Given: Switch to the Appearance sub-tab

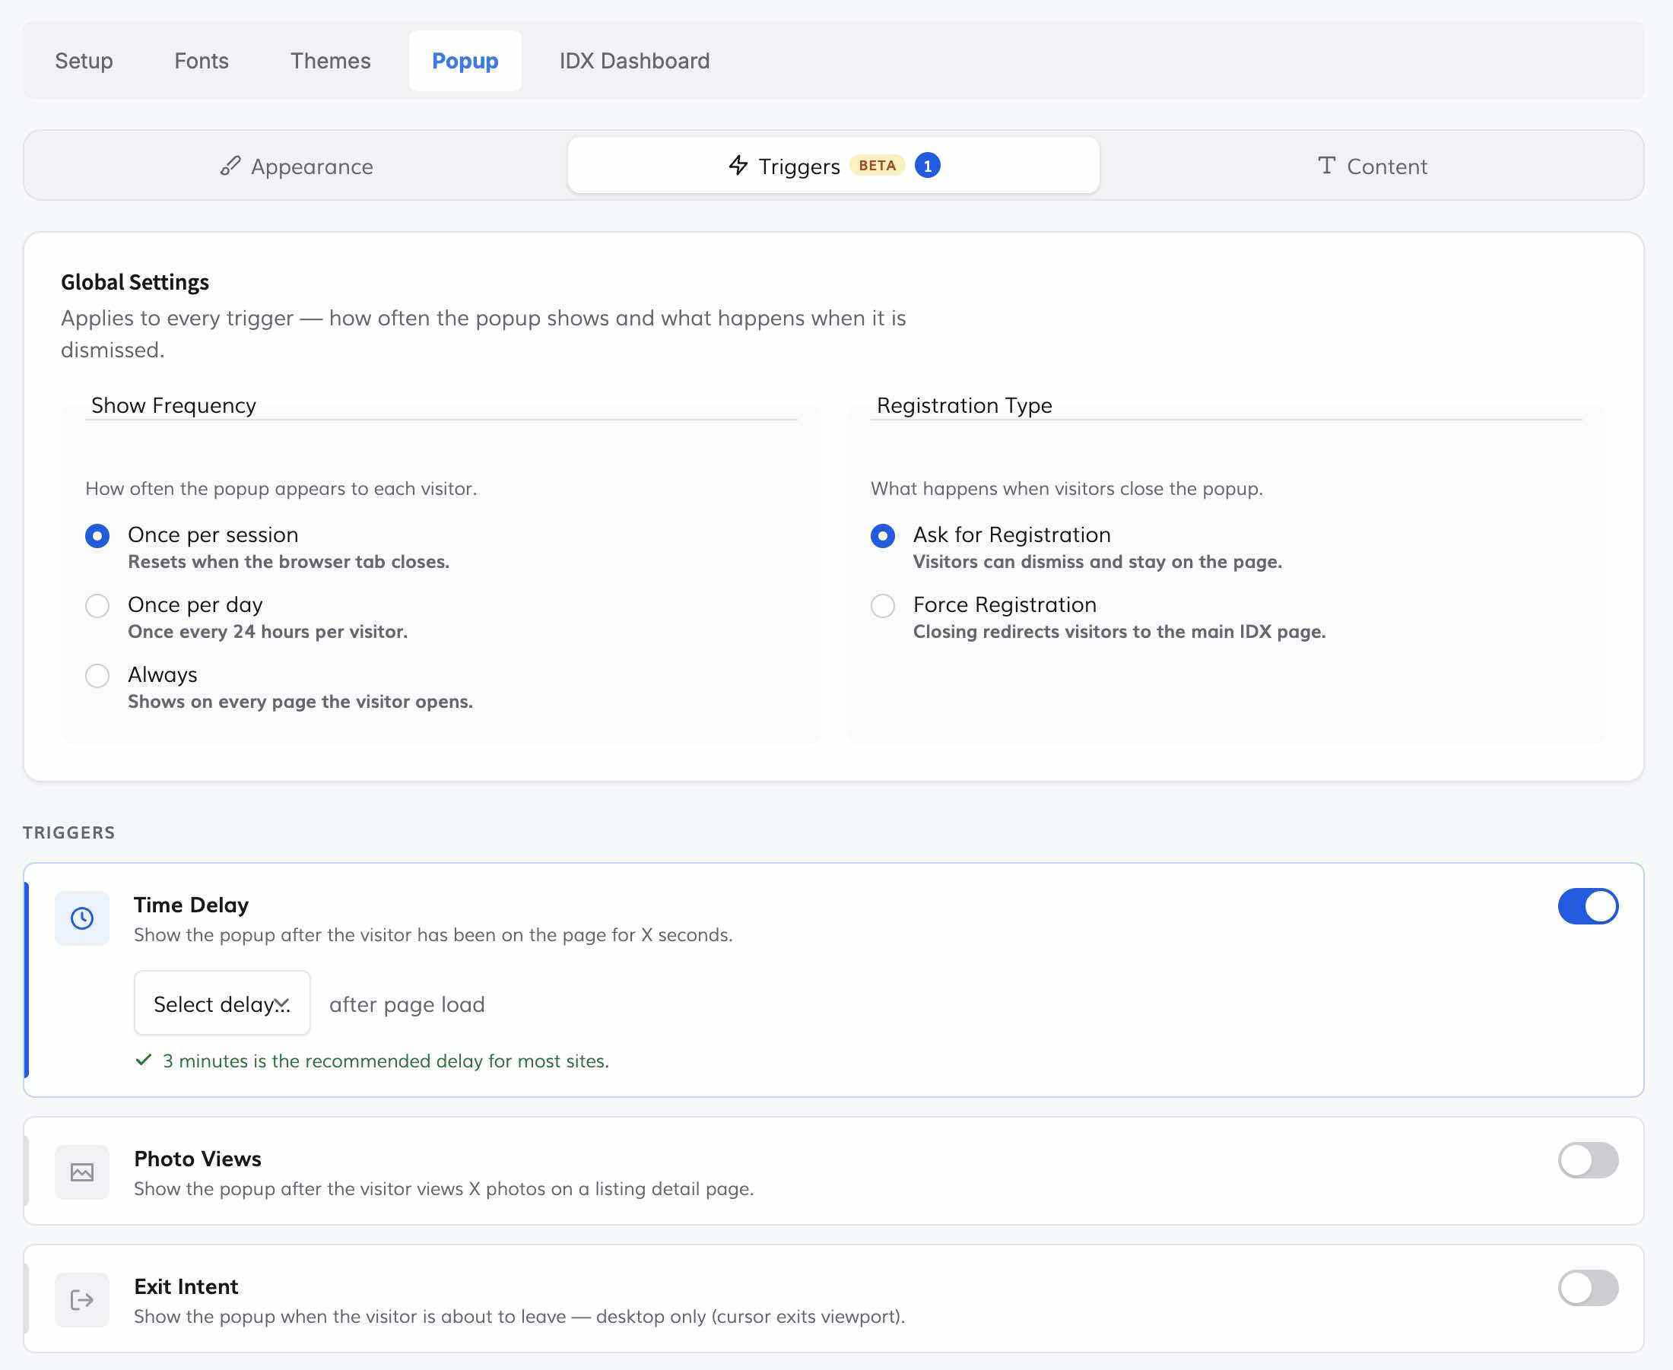Looking at the screenshot, I should 296,166.
